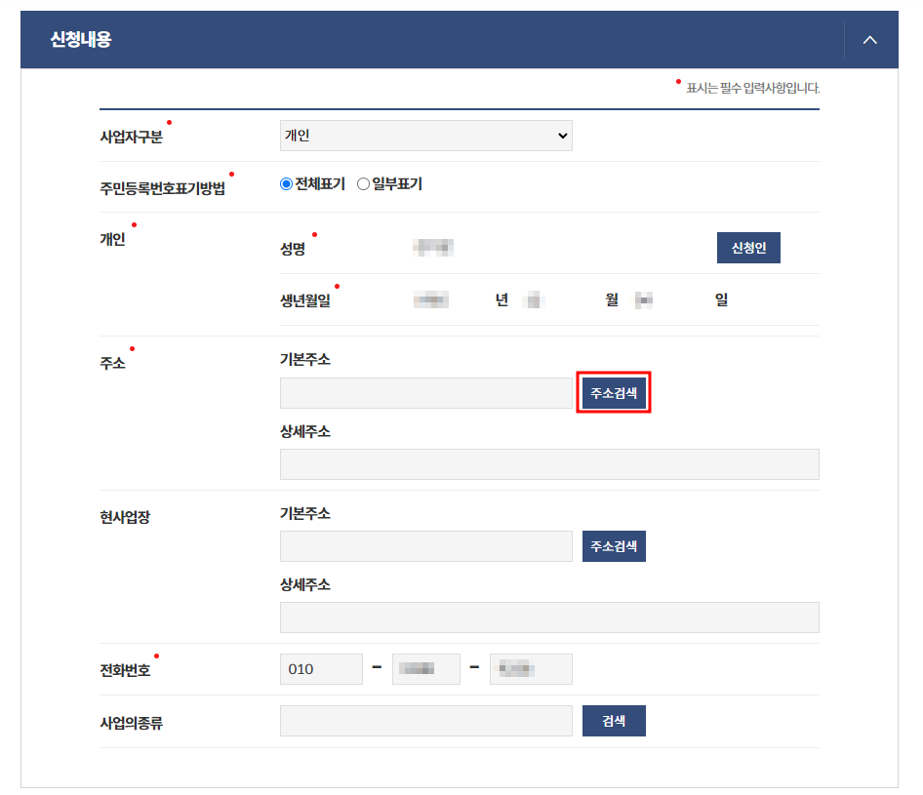Click the 신청인 button next to 성명
The width and height of the screenshot is (923, 795).
pyautogui.click(x=748, y=248)
